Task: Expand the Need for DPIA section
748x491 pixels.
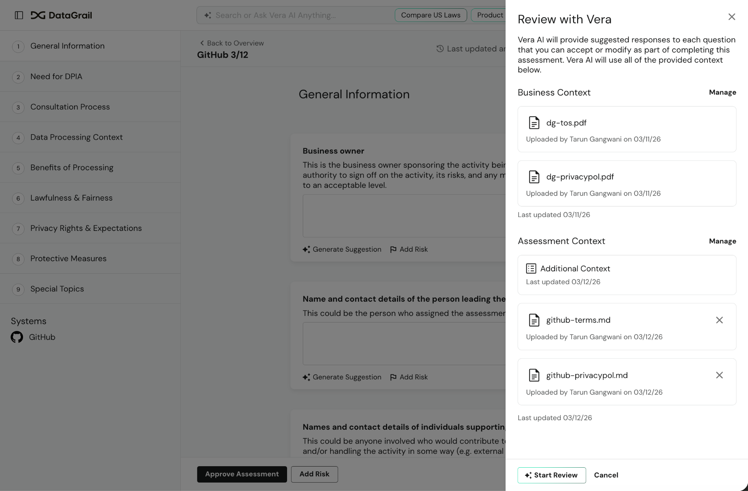Action: 56,77
